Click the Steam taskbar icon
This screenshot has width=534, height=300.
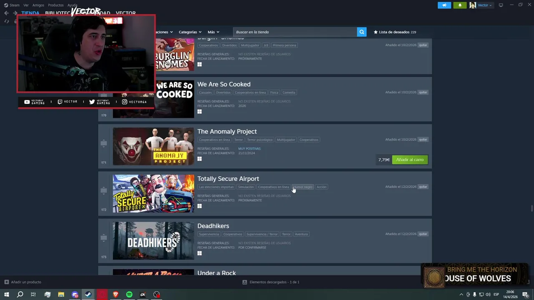88,295
